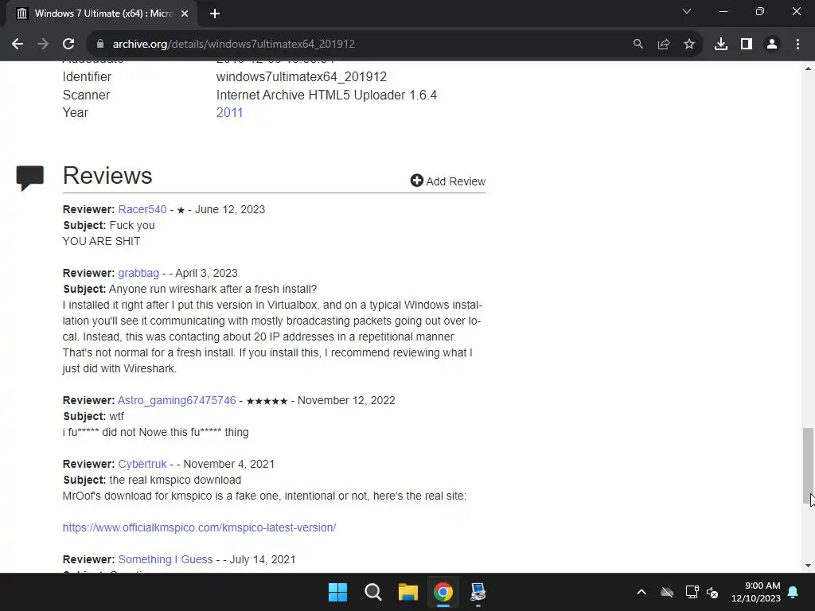Open a new browser tab
This screenshot has height=611, width=815.
(x=215, y=14)
